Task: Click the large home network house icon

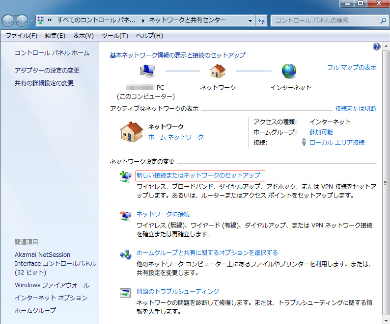Action: [x=131, y=132]
